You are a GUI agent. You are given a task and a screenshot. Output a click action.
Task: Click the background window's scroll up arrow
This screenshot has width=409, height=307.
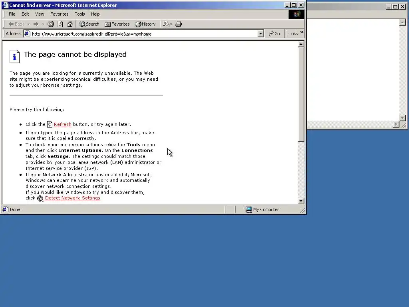(x=403, y=22)
